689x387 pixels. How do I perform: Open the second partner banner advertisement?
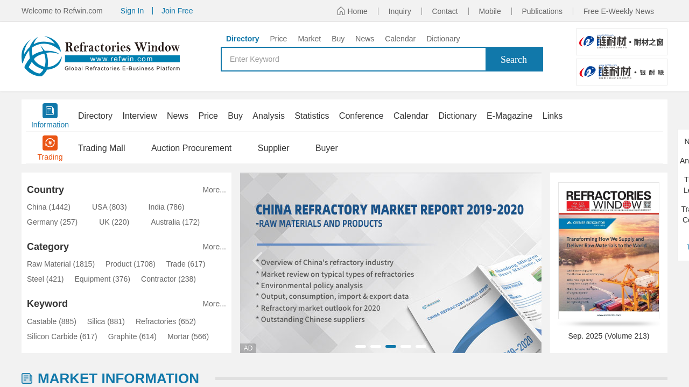[x=622, y=72]
